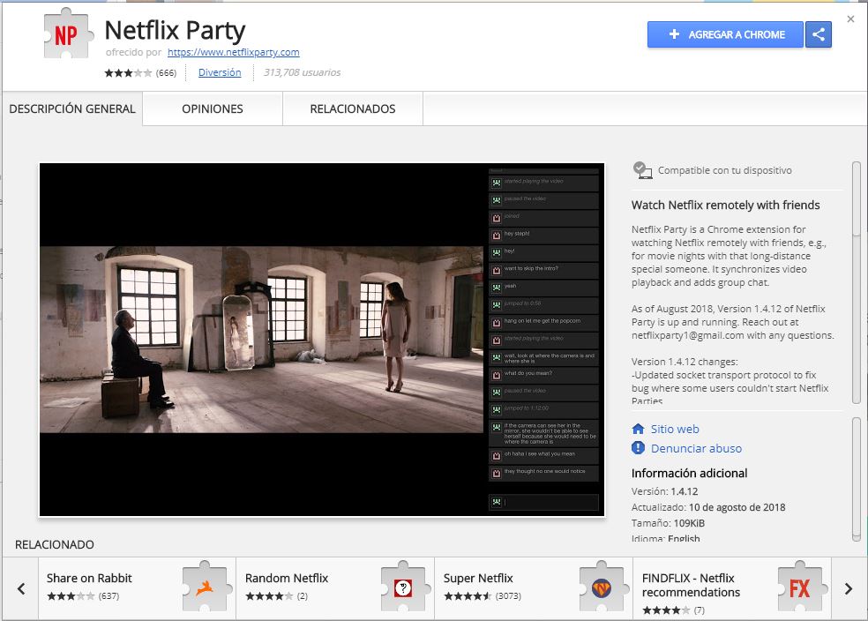Click the Agregar a Chrome button
The image size is (868, 621).
point(726,34)
